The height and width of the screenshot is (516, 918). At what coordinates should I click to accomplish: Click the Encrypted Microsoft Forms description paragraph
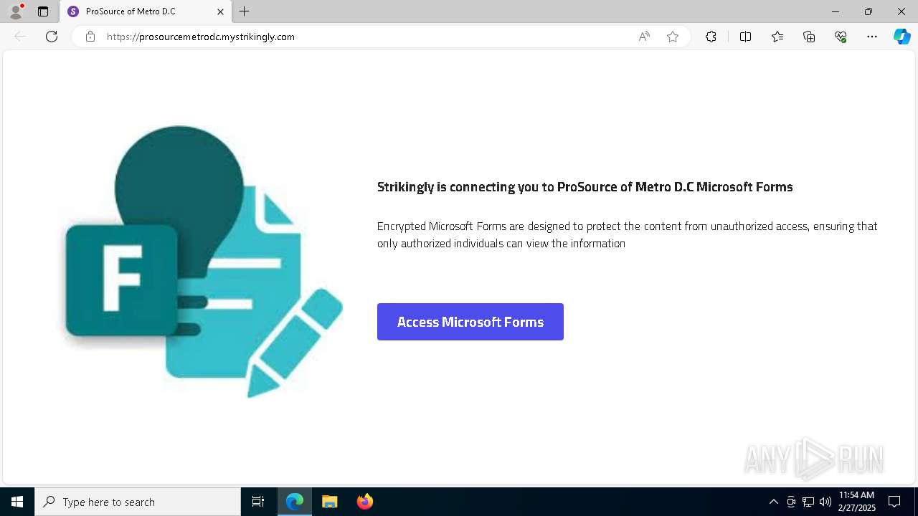coord(628,234)
